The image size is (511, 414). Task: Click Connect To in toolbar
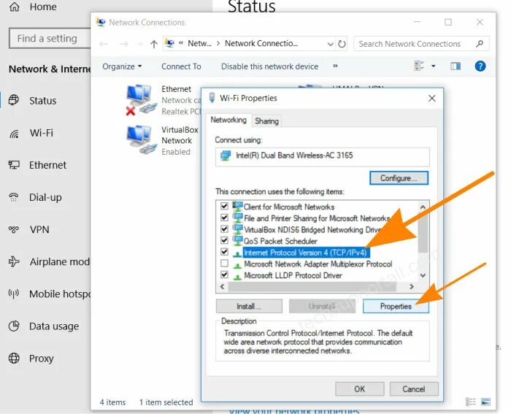pyautogui.click(x=181, y=66)
